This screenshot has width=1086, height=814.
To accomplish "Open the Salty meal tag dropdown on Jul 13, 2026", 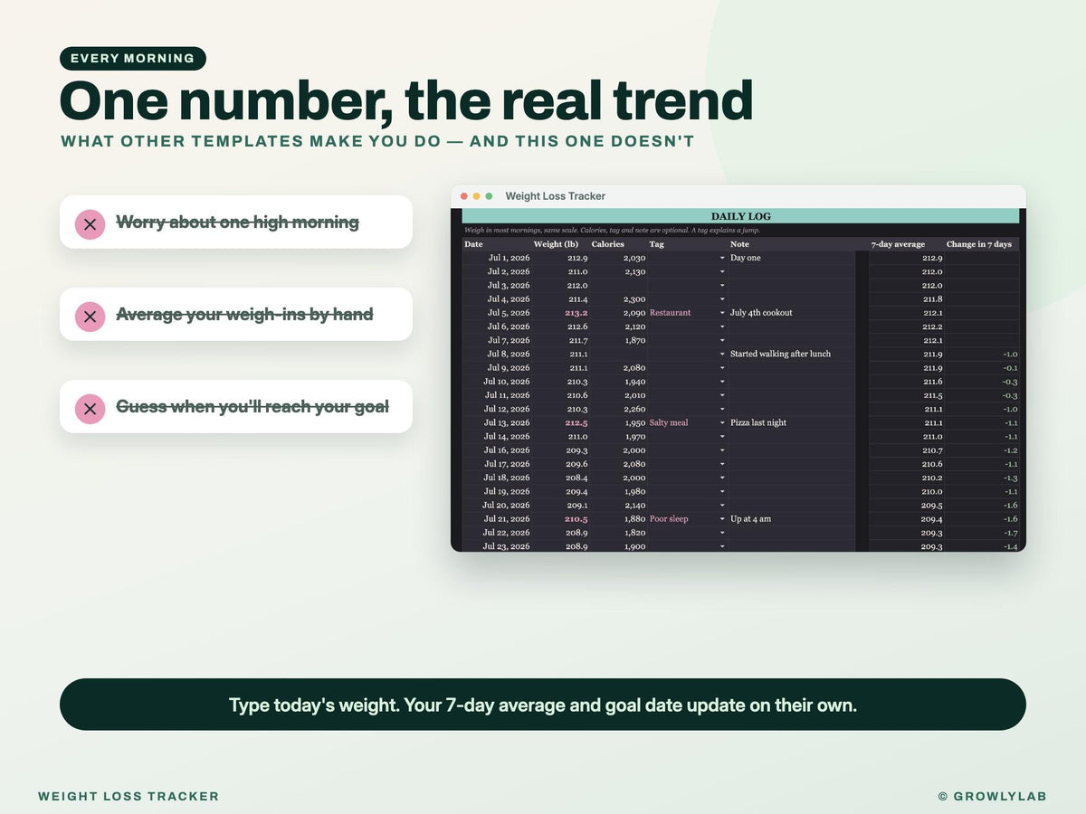I will (722, 423).
